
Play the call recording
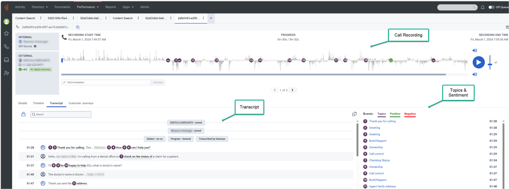(x=478, y=63)
